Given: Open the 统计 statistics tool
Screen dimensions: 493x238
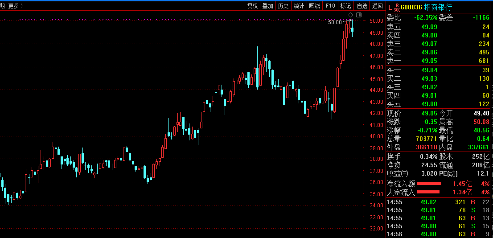Looking at the screenshot, I should coord(299,6).
